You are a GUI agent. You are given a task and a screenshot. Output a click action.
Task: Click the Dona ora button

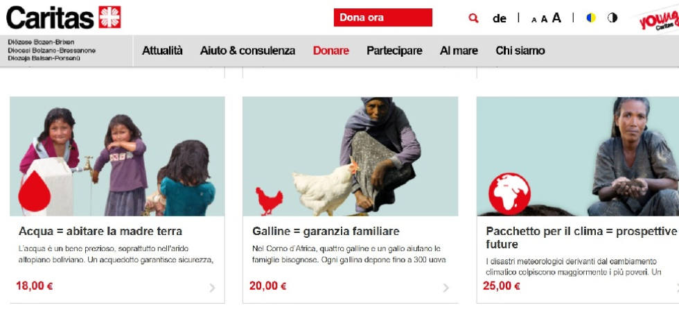coord(382,17)
